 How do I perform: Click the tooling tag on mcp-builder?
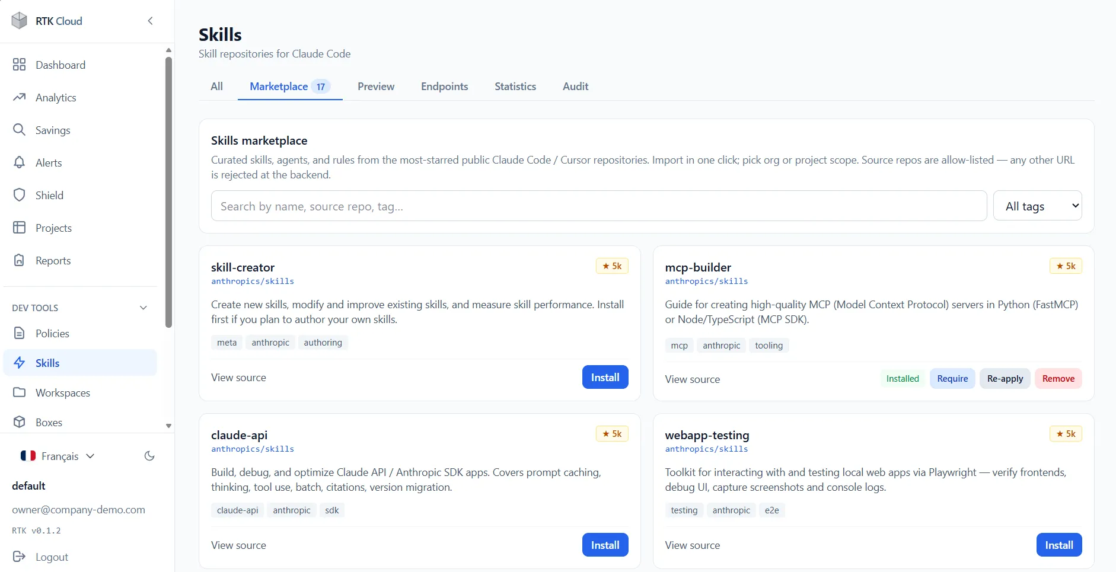pos(769,346)
